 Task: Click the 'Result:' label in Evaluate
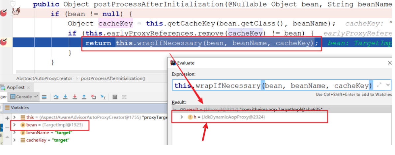(179, 102)
